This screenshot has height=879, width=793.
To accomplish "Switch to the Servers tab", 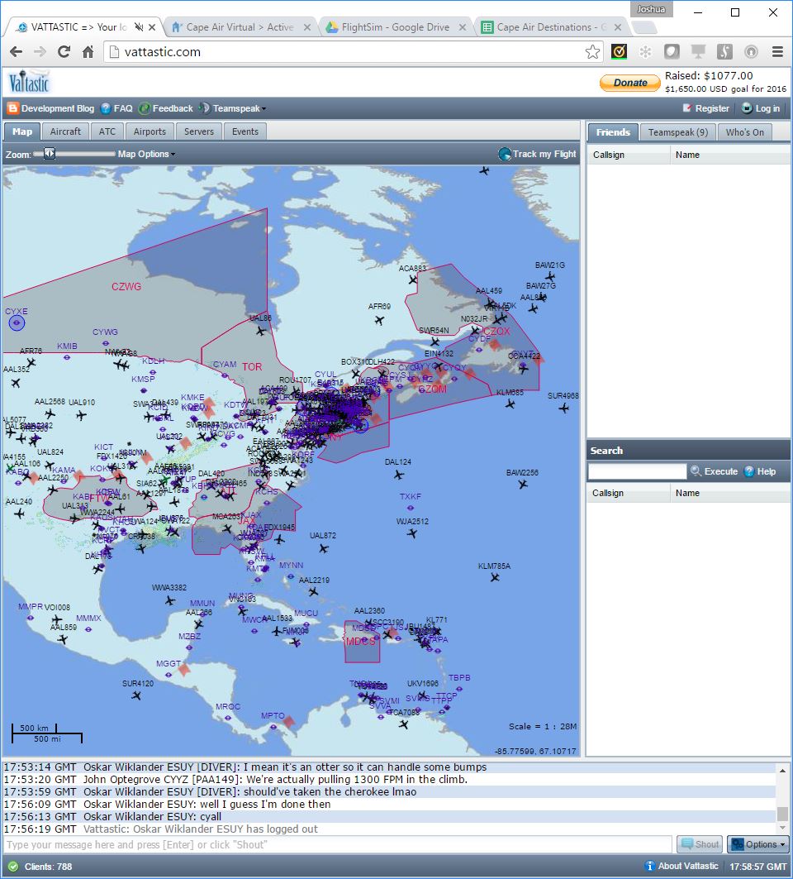I will click(199, 131).
